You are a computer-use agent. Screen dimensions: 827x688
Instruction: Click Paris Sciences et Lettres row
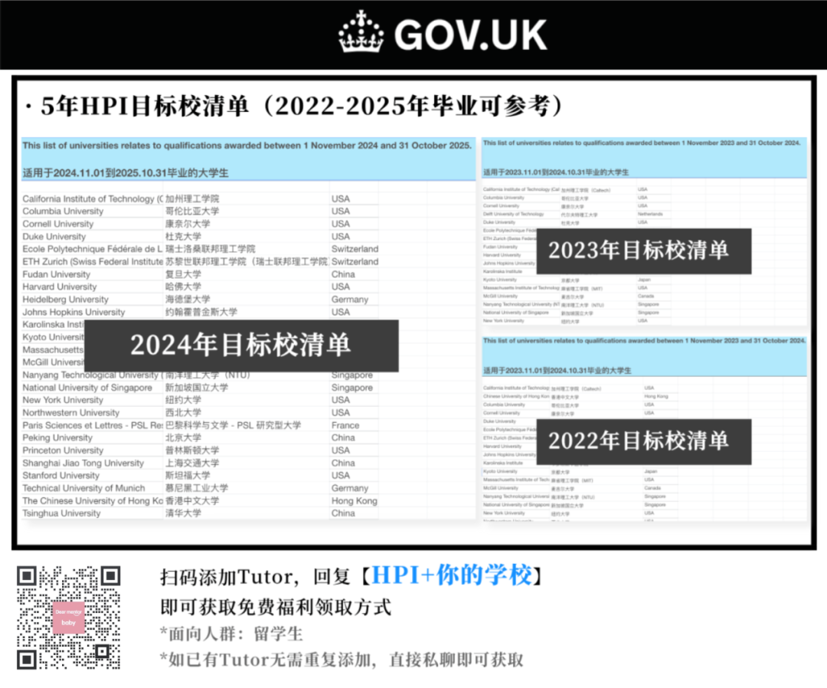pos(200,425)
